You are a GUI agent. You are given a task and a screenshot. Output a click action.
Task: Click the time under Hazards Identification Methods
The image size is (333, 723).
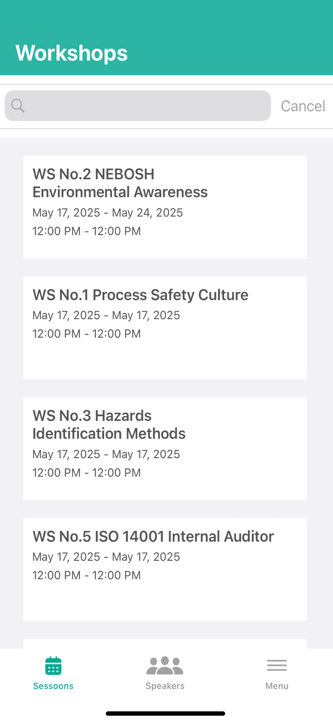87,472
